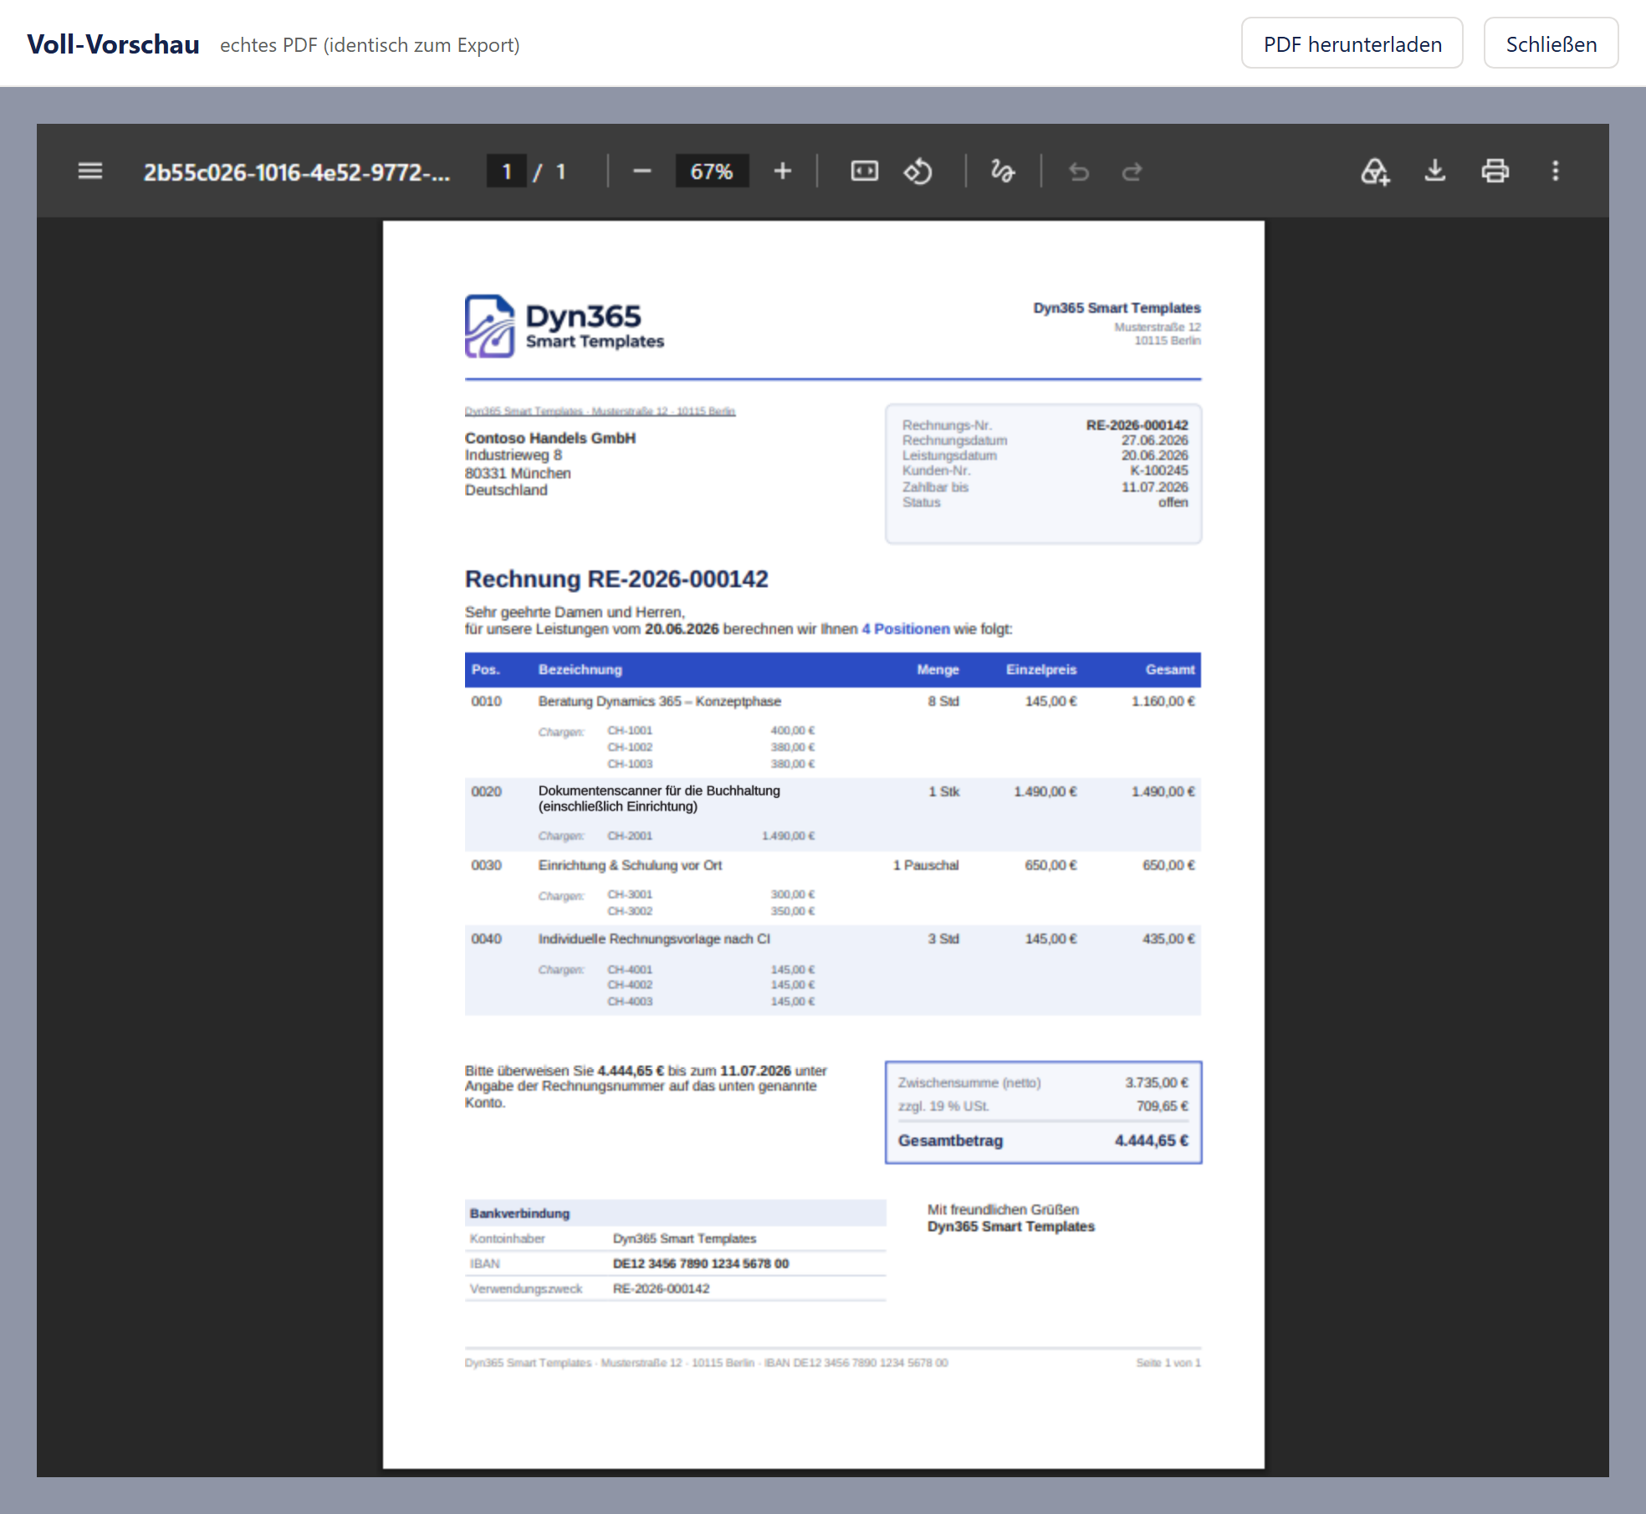Click the PDF herunterladen button
This screenshot has width=1646, height=1514.
tap(1352, 43)
